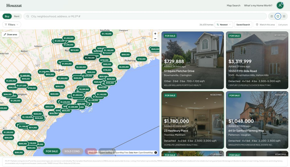Viewport: 290px width, 167px height.
Task: Click the $2,080,000 map price marker
Action: [x=81, y=67]
